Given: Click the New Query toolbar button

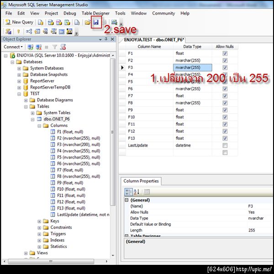Looking at the screenshot, I should pyautogui.click(x=19, y=22).
